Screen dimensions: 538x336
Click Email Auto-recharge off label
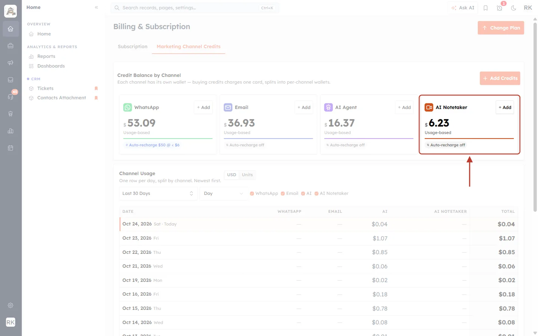coord(245,145)
